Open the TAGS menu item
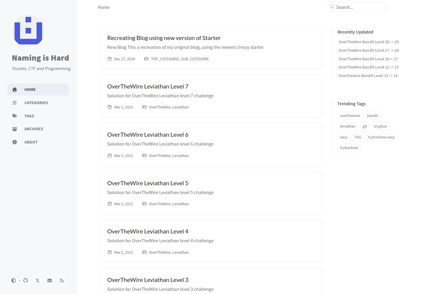Viewport: 424px width, 294px height. pyautogui.click(x=38, y=116)
